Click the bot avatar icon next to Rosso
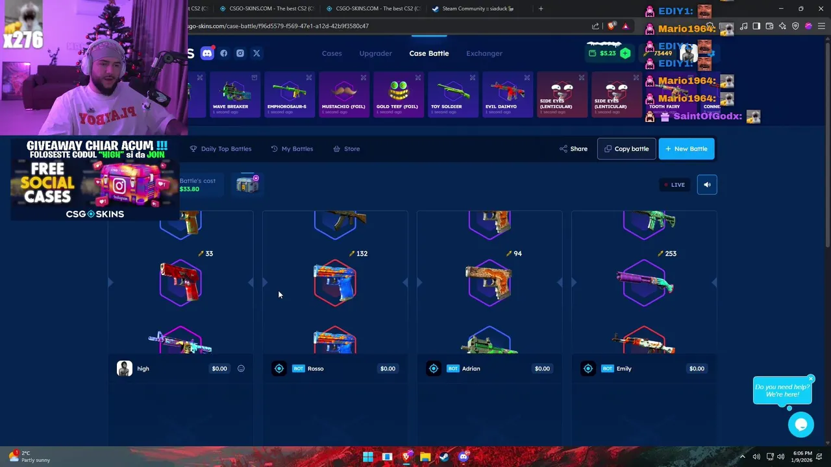This screenshot has height=467, width=831. click(279, 368)
